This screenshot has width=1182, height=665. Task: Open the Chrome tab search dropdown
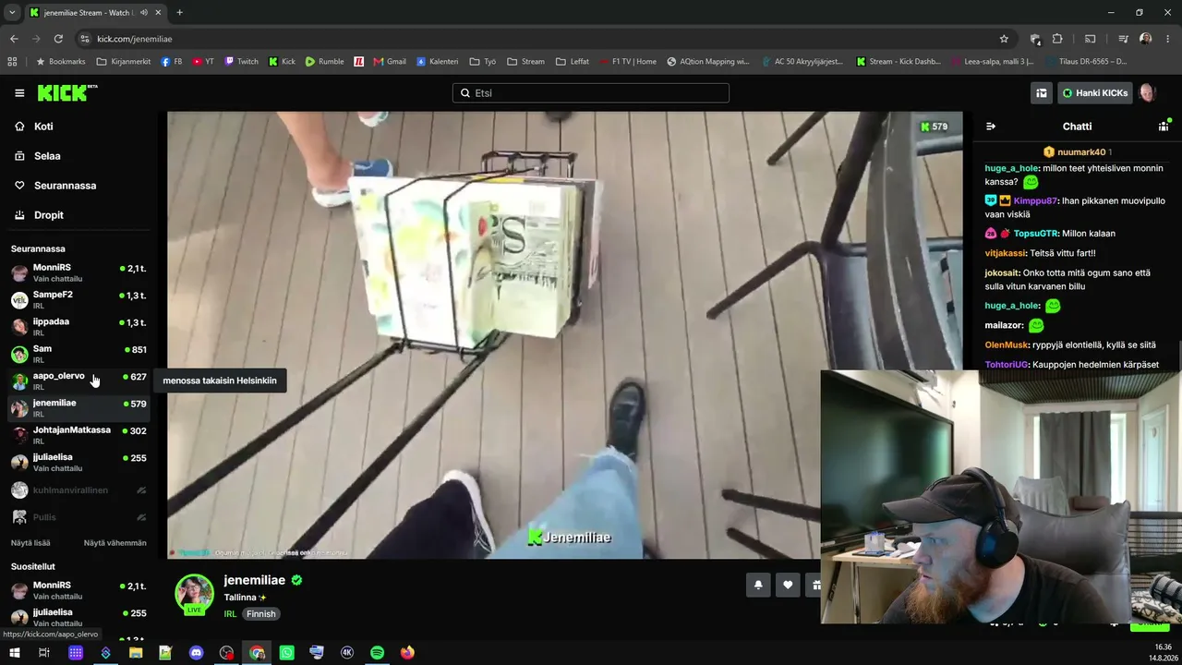12,12
